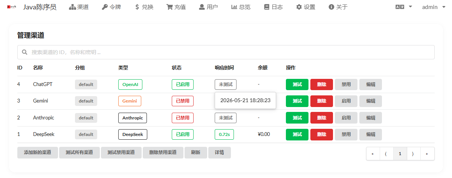Open 令牌 menu in navbar
This screenshot has height=178, width=452.
[x=111, y=7]
